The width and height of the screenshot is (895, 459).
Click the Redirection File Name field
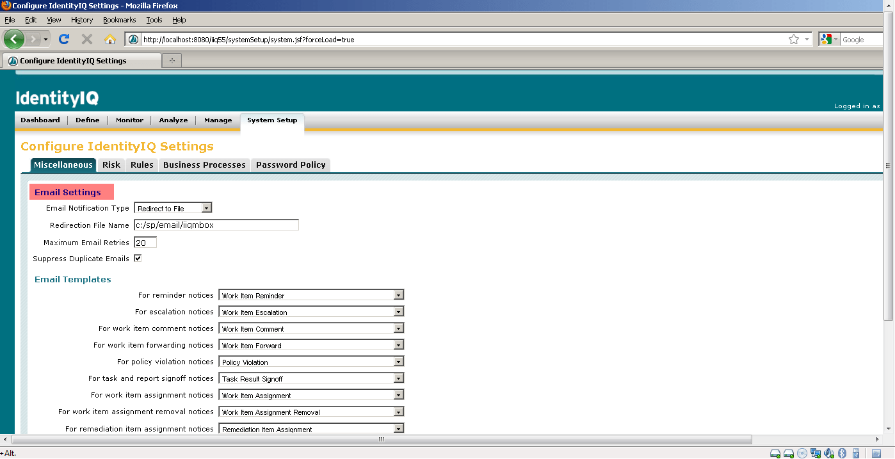point(216,225)
